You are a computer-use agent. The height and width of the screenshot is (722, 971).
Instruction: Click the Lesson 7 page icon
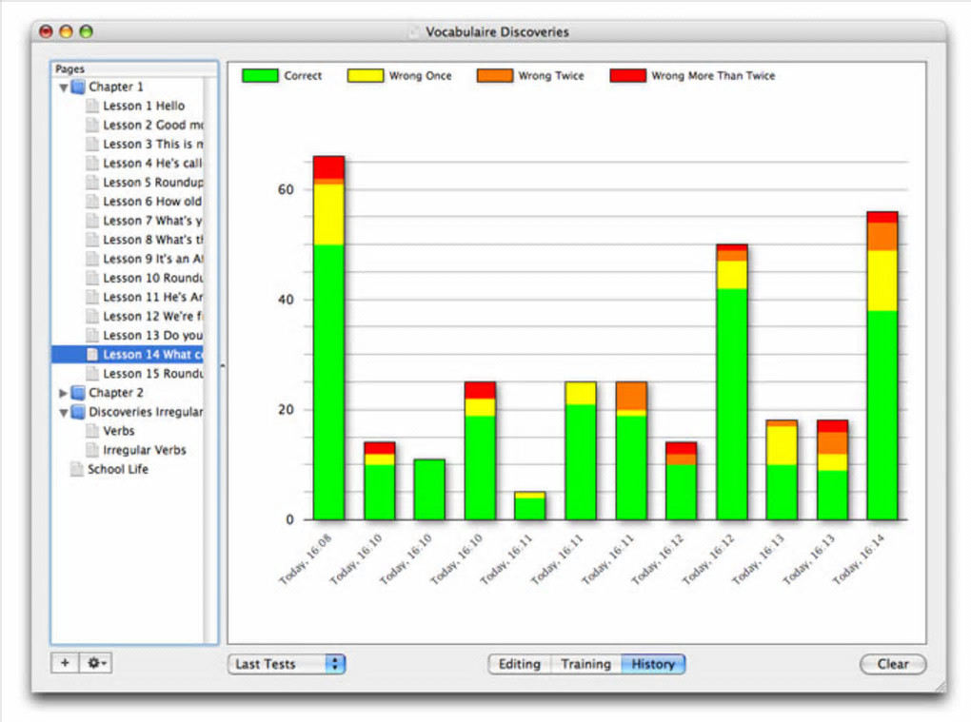(x=92, y=221)
